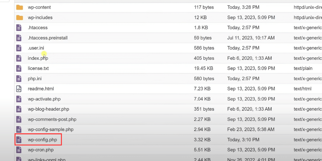Click the text/plain type of license.txt
Viewport: 322px width, 161px height.
click(x=303, y=68)
